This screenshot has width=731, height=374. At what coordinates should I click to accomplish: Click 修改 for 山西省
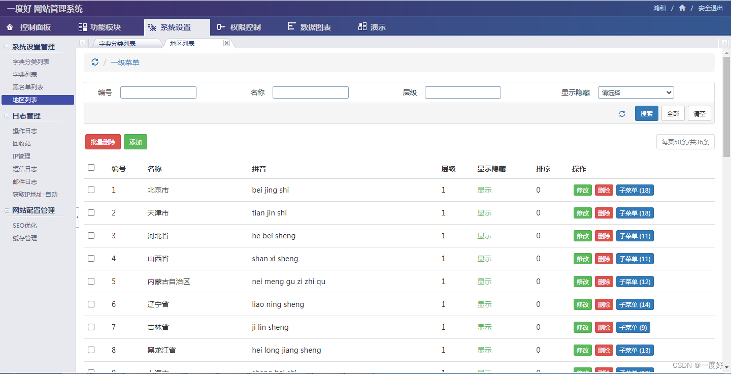click(x=583, y=259)
